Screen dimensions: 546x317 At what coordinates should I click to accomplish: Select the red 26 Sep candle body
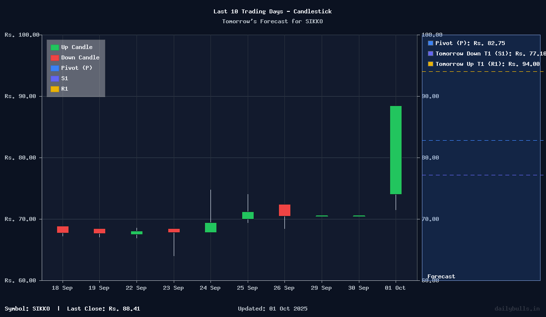pyautogui.click(x=284, y=210)
